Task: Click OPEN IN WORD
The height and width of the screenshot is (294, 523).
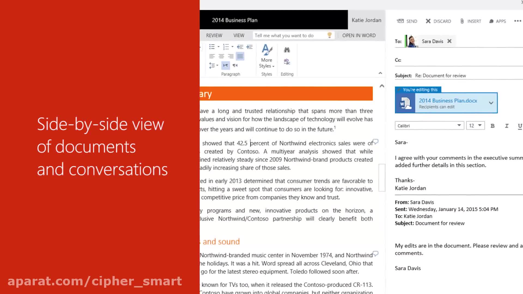Action: (x=359, y=35)
